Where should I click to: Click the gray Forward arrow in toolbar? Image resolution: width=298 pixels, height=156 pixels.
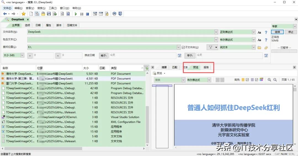(13, 14)
